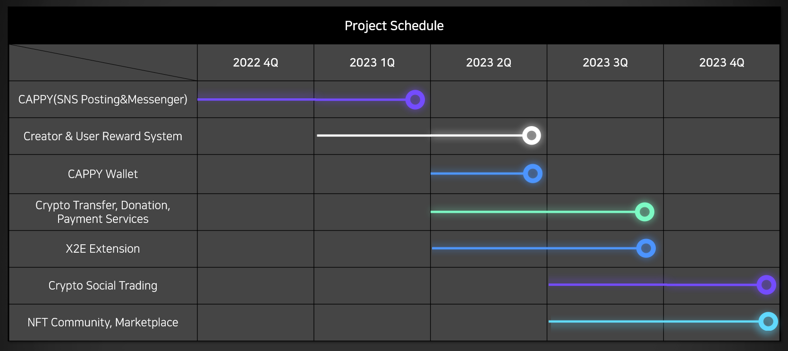Viewport: 788px width, 351px height.
Task: Select the 2022 4Q column header
Action: (255, 63)
